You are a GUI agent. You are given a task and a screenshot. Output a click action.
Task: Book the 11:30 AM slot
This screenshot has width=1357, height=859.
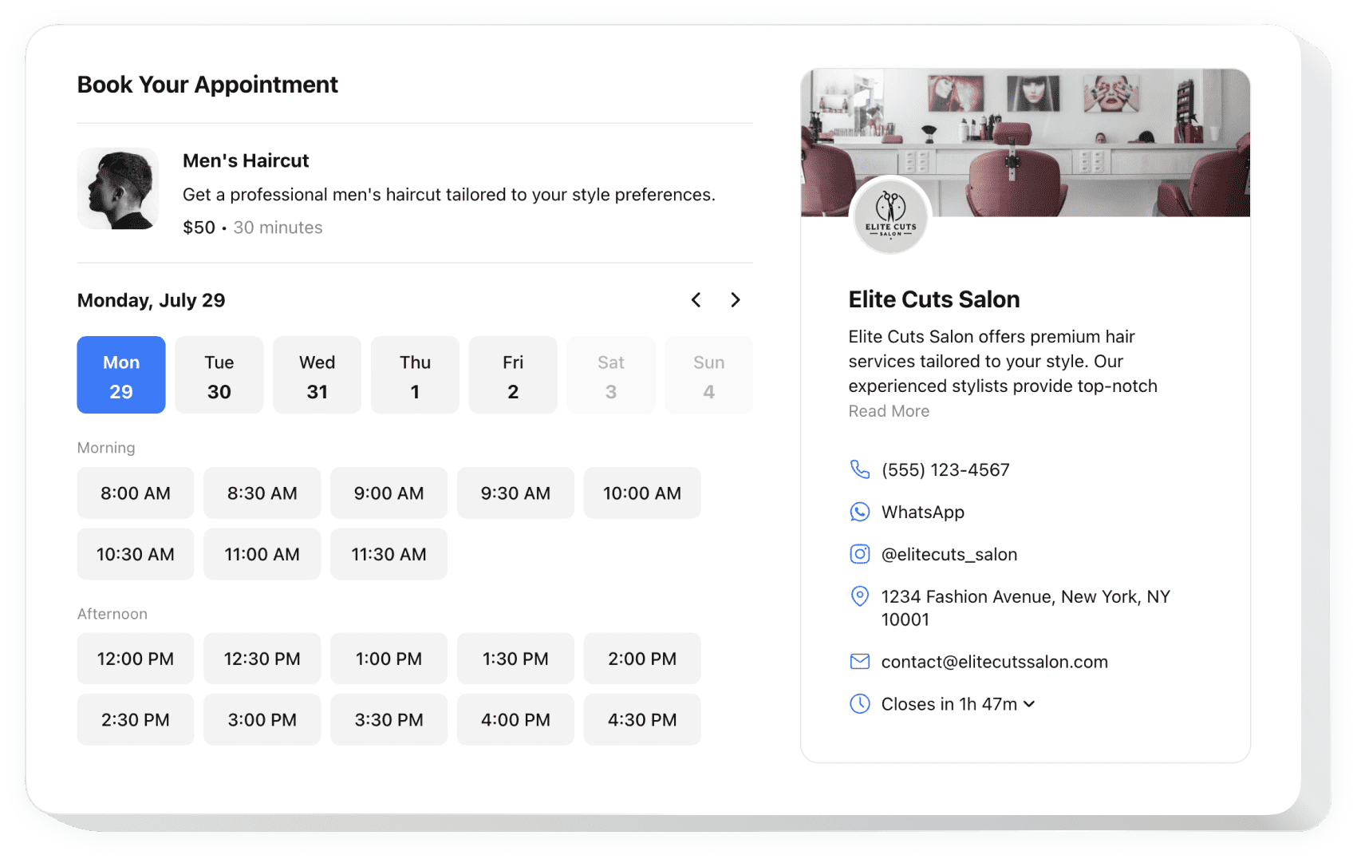pos(389,554)
